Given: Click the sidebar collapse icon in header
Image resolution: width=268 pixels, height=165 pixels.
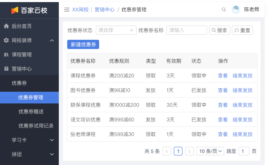Looking at the screenshot, I should click(x=67, y=10).
